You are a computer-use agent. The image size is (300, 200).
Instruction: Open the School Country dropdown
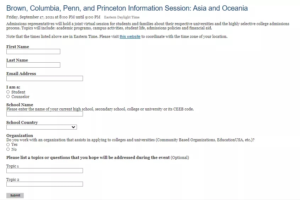41,127
